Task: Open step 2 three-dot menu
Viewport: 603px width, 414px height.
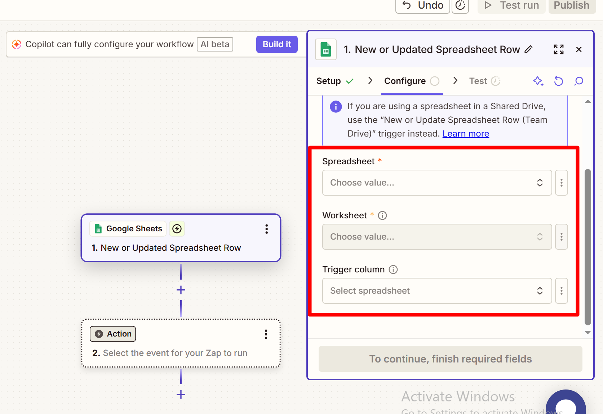Action: [266, 334]
